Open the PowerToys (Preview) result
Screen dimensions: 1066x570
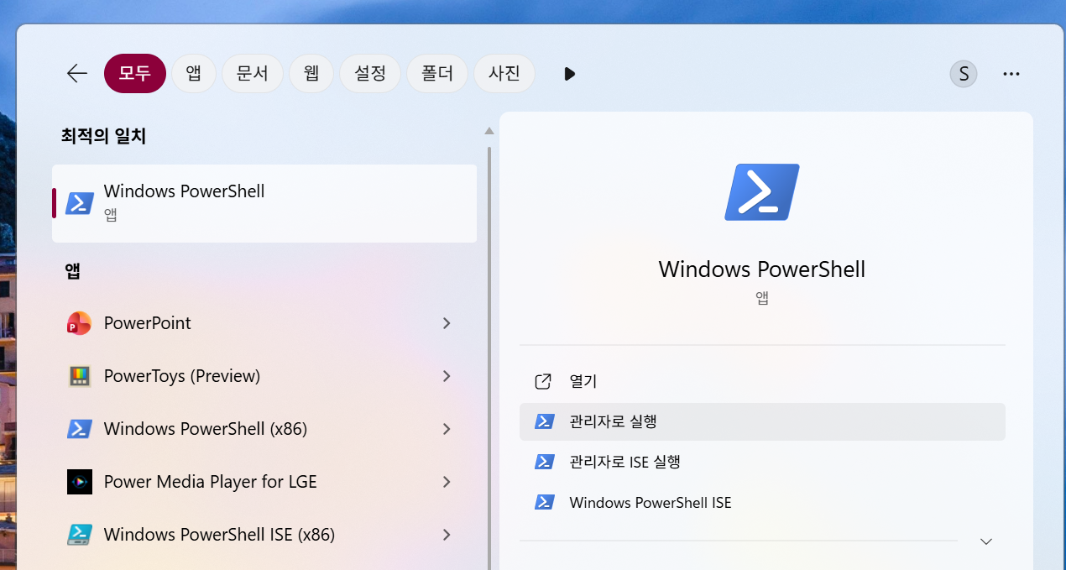(264, 376)
